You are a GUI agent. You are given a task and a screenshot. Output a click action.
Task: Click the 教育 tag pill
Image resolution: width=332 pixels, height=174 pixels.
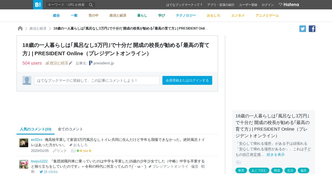(x=241, y=170)
